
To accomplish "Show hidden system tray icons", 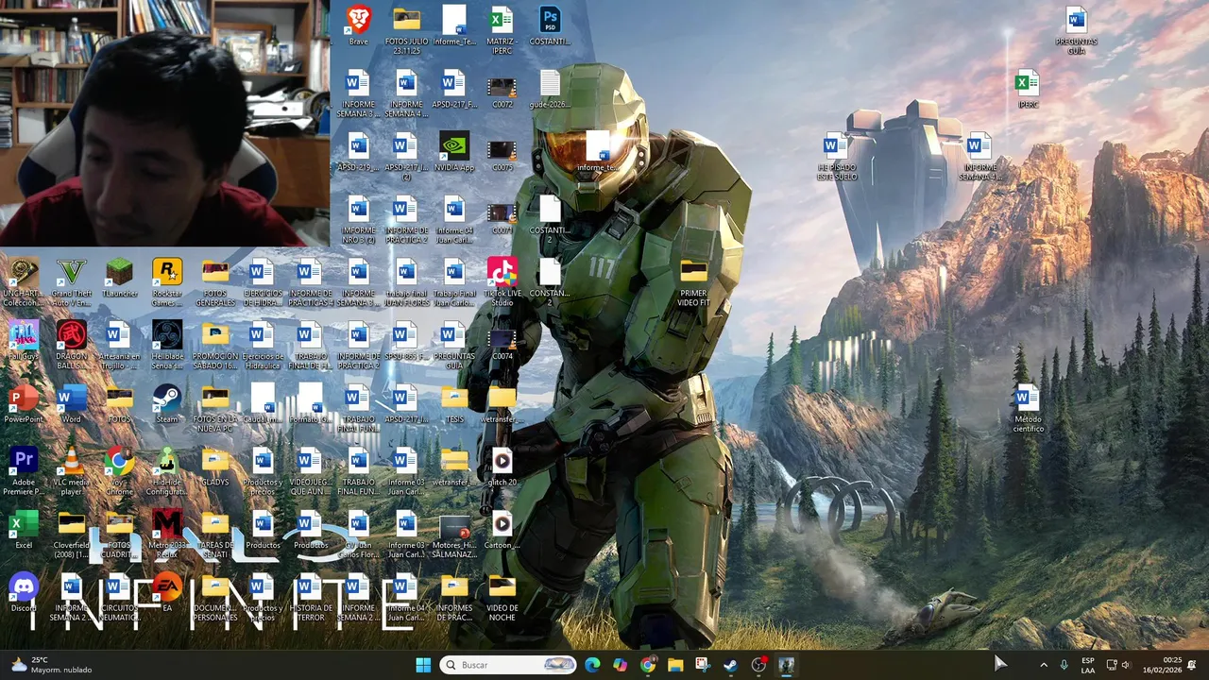I will (x=1044, y=665).
